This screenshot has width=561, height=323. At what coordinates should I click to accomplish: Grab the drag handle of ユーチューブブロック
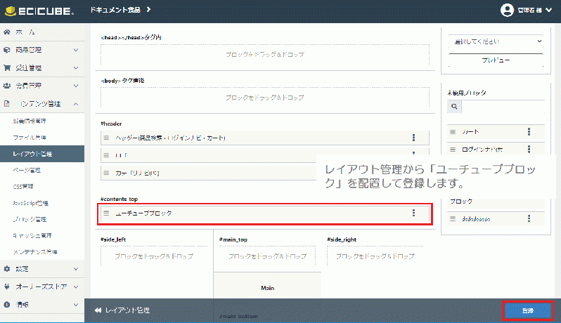click(107, 213)
